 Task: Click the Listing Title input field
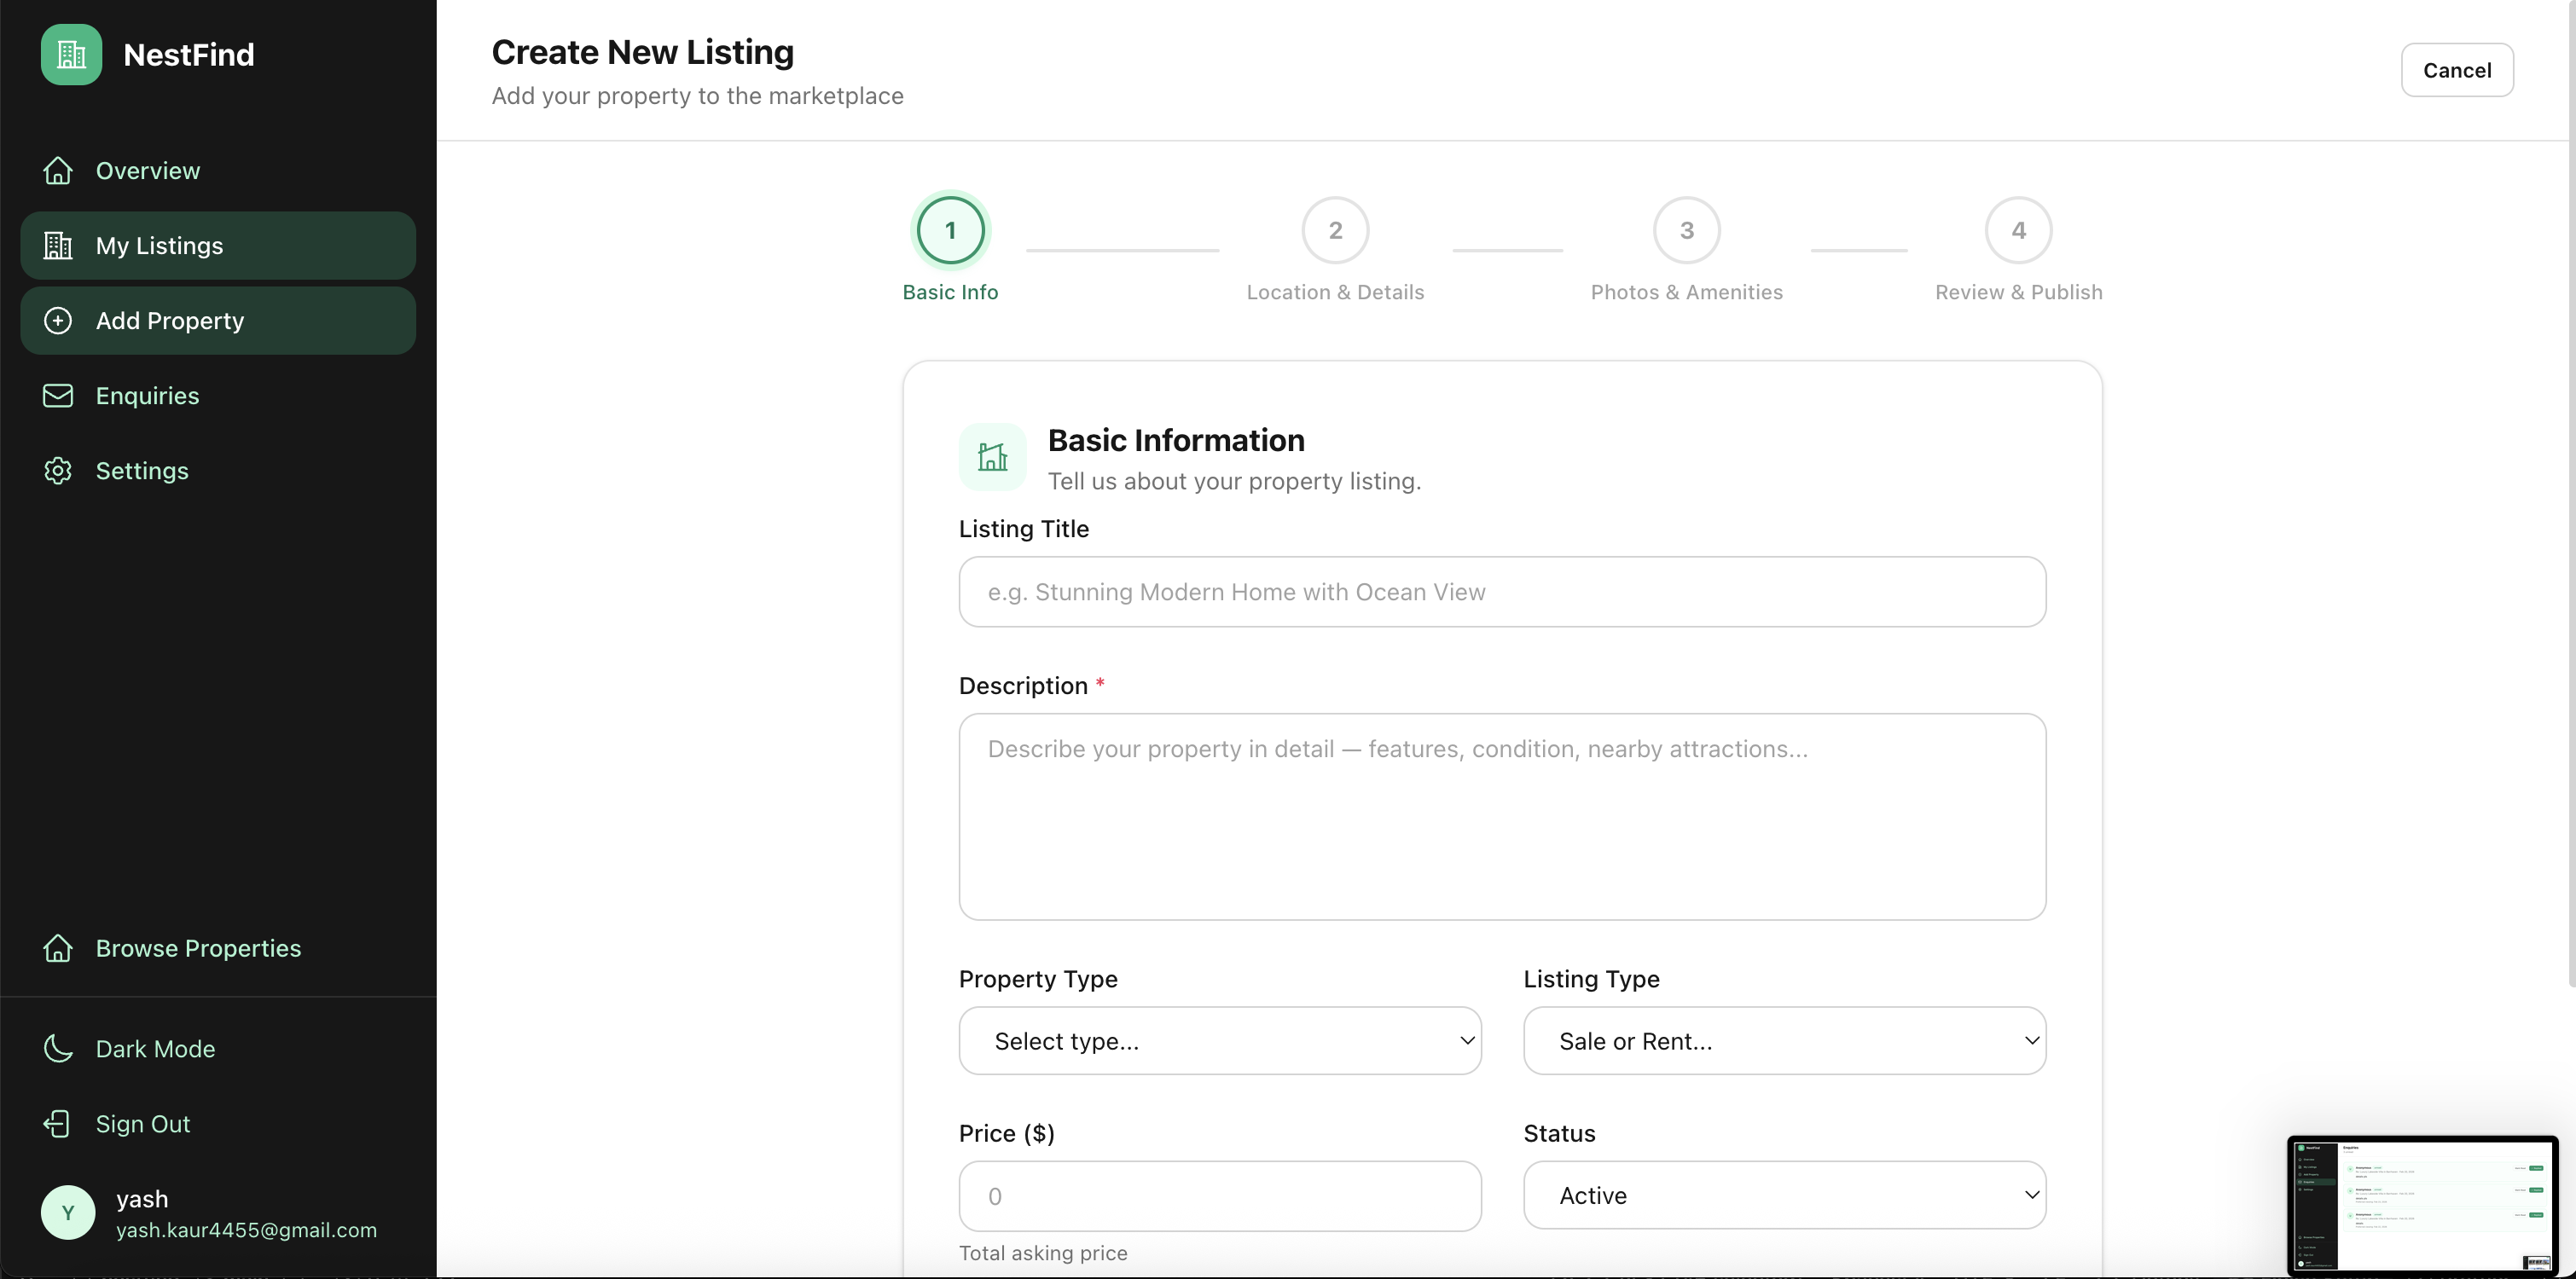(x=1500, y=591)
